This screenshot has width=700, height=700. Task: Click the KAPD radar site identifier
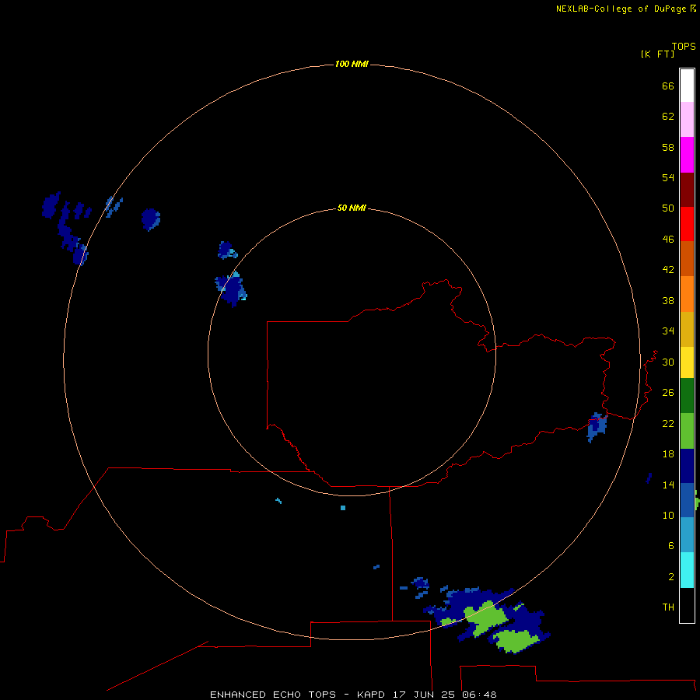click(370, 695)
